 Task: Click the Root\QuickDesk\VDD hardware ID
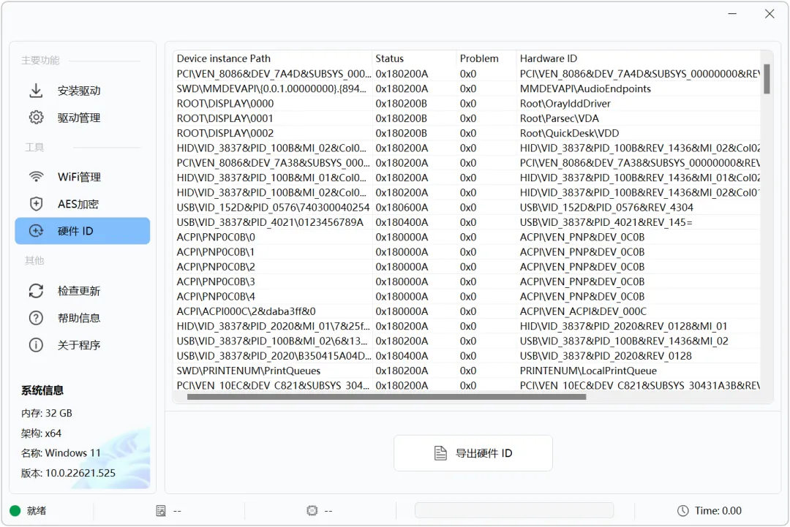click(x=569, y=133)
